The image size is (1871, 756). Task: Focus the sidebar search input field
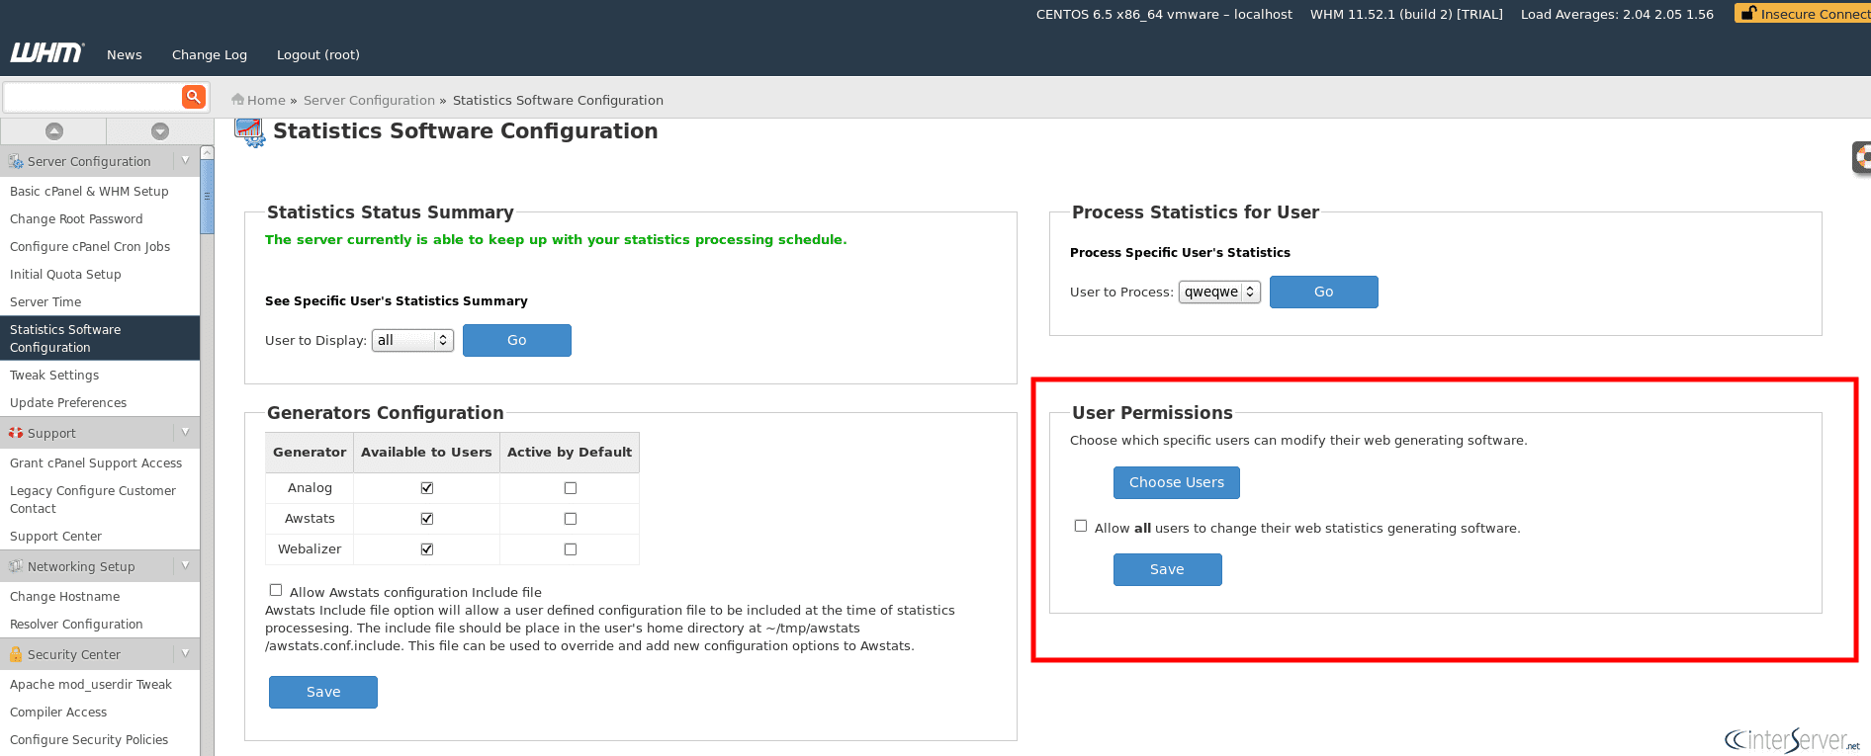coord(92,97)
